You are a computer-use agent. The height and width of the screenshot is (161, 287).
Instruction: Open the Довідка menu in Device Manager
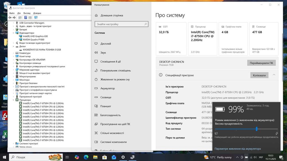pos(37,13)
